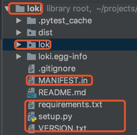The width and height of the screenshot is (137, 135).
Task: Expand the loki.egg-info folder arrow
Action: pos(19,56)
